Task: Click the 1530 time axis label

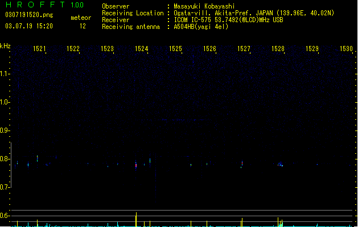Action: pyautogui.click(x=346, y=49)
